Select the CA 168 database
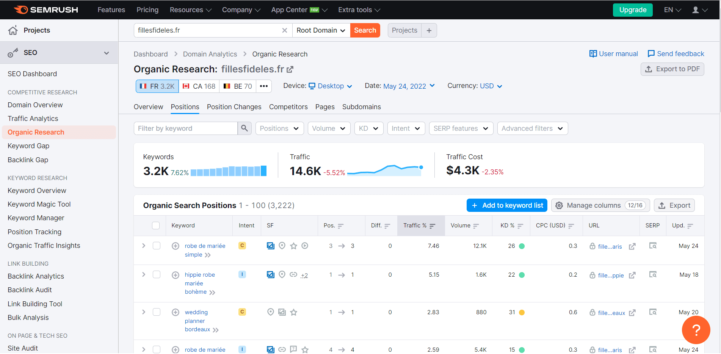The width and height of the screenshot is (721, 354). tap(199, 86)
